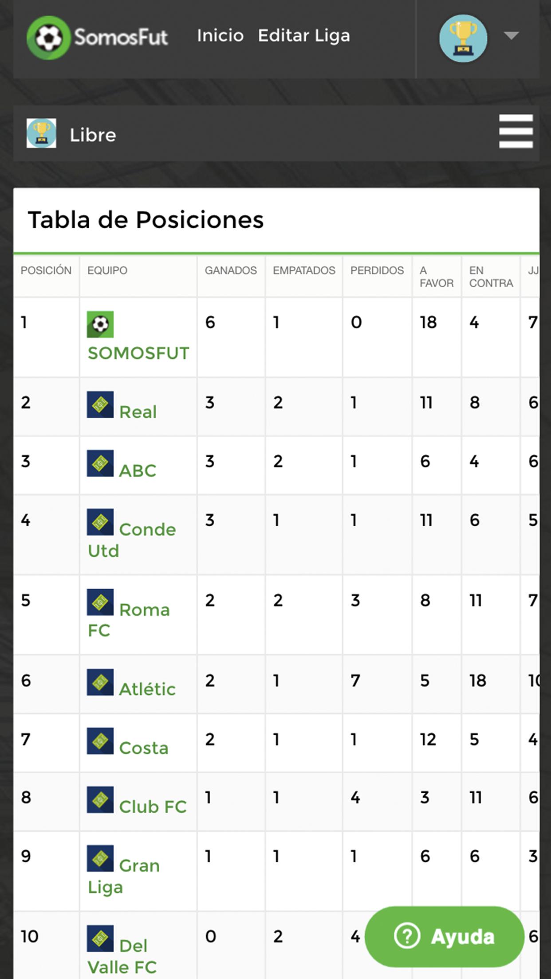Click the ABC team crest icon
Screen dimensions: 551x979
pyautogui.click(x=100, y=463)
